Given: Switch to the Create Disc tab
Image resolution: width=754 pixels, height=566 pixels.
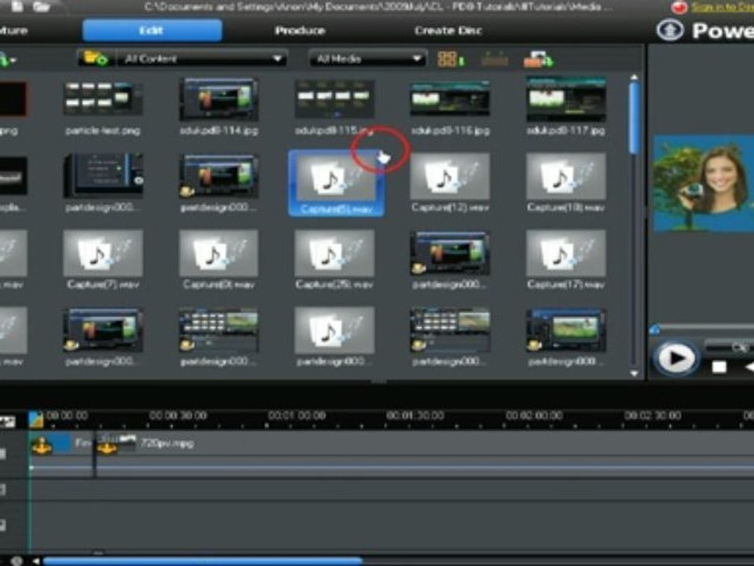Looking at the screenshot, I should tap(448, 31).
